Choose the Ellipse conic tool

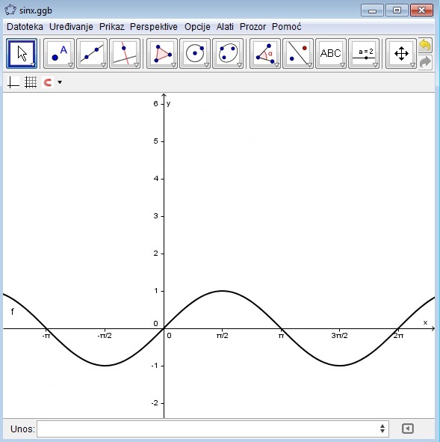228,54
